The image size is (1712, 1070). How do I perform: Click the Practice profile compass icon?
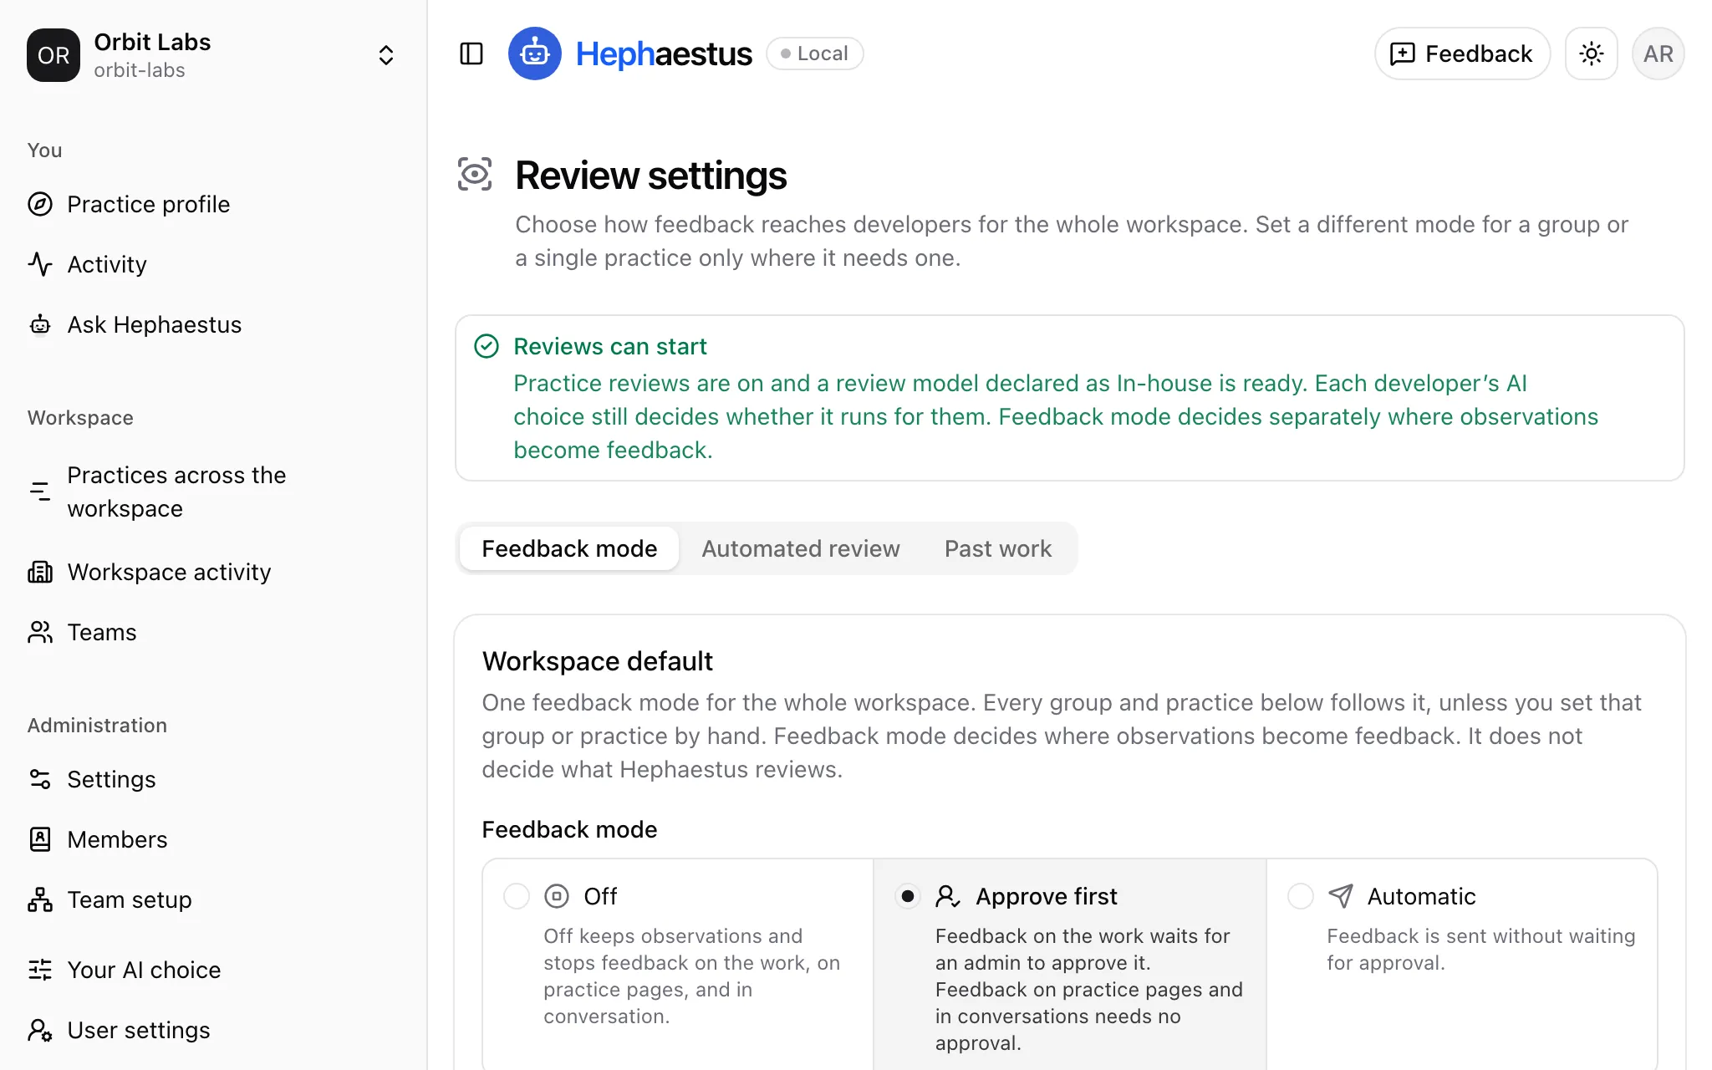click(40, 204)
